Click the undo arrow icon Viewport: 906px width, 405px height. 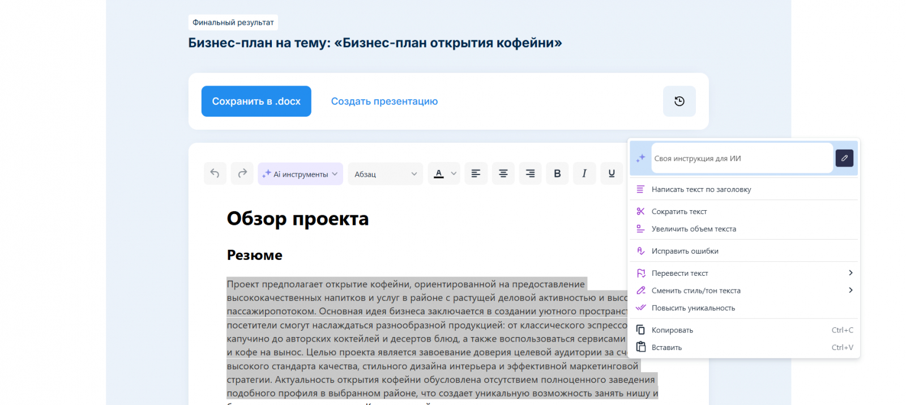(215, 173)
